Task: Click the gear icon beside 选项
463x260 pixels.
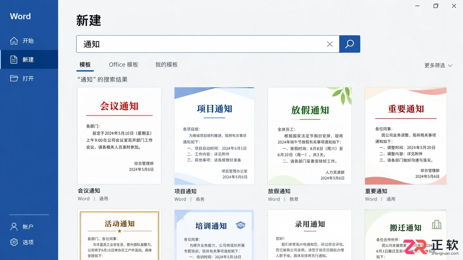Action: [14, 242]
